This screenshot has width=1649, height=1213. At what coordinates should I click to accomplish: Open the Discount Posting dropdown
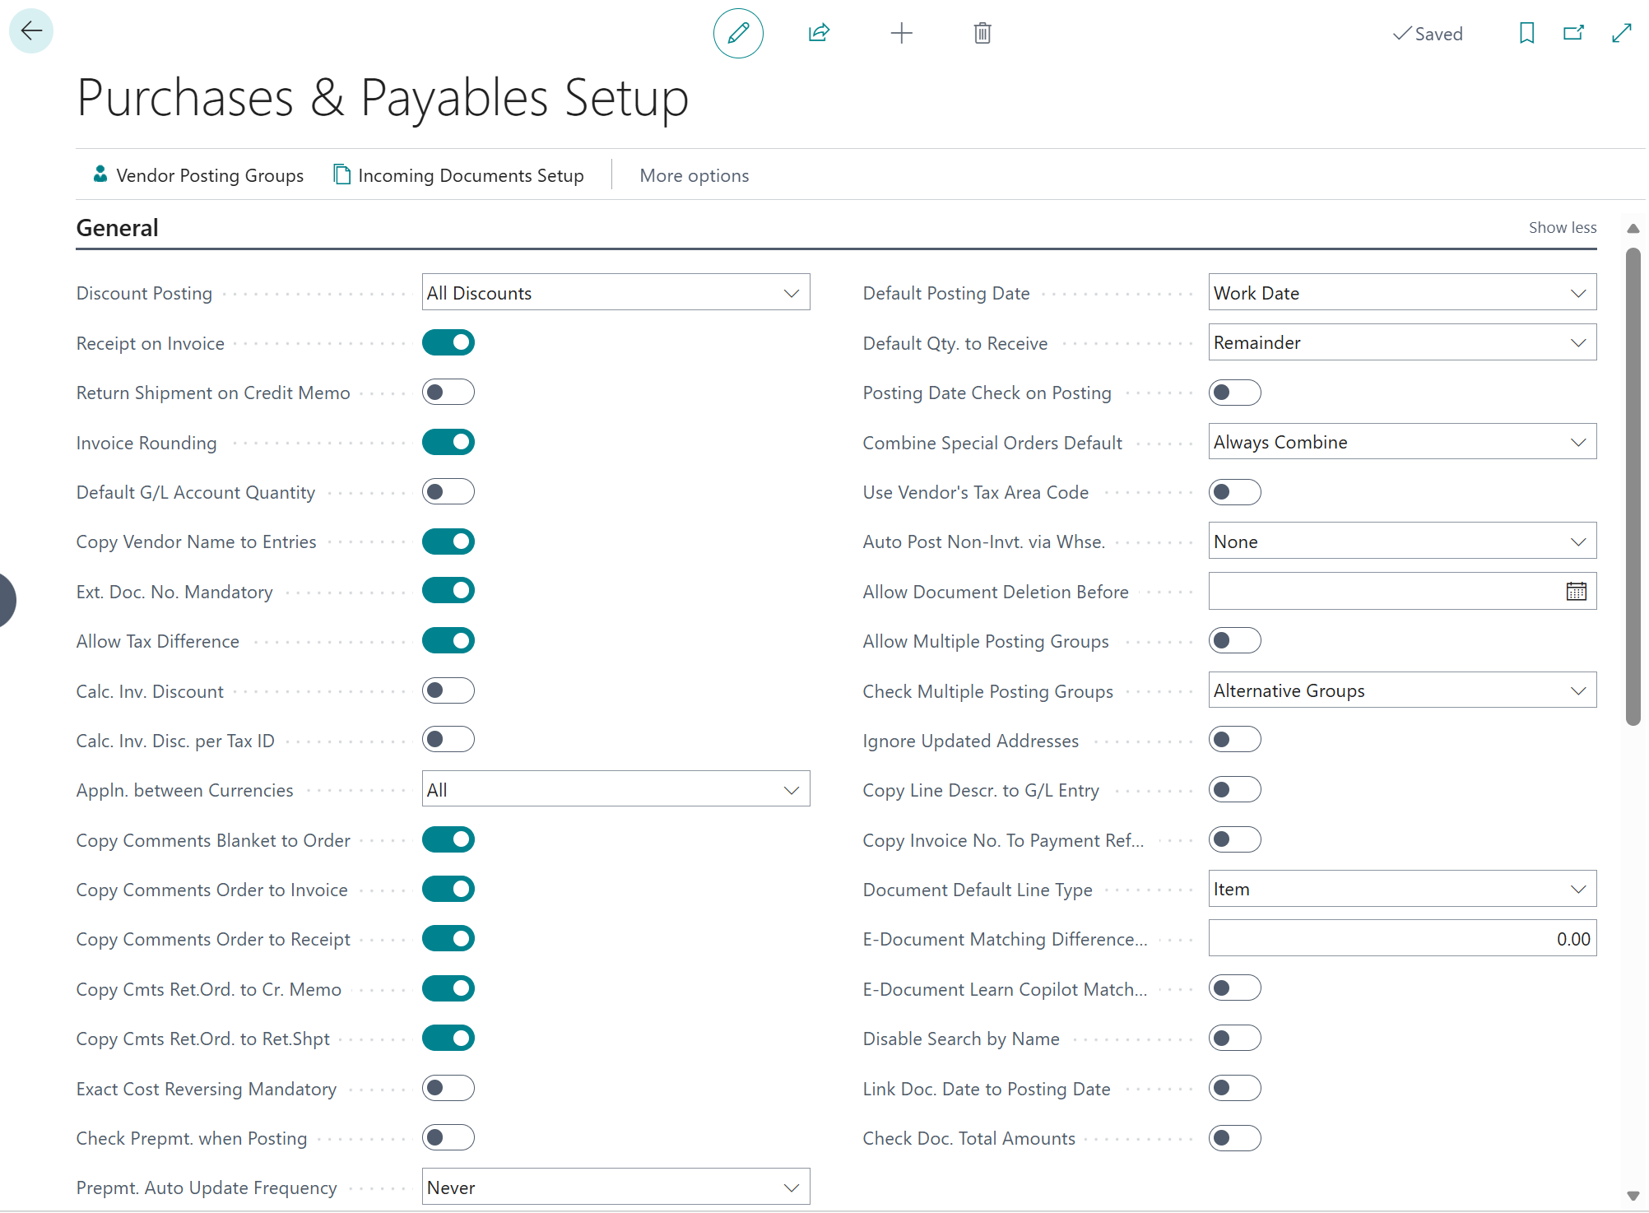tap(615, 293)
